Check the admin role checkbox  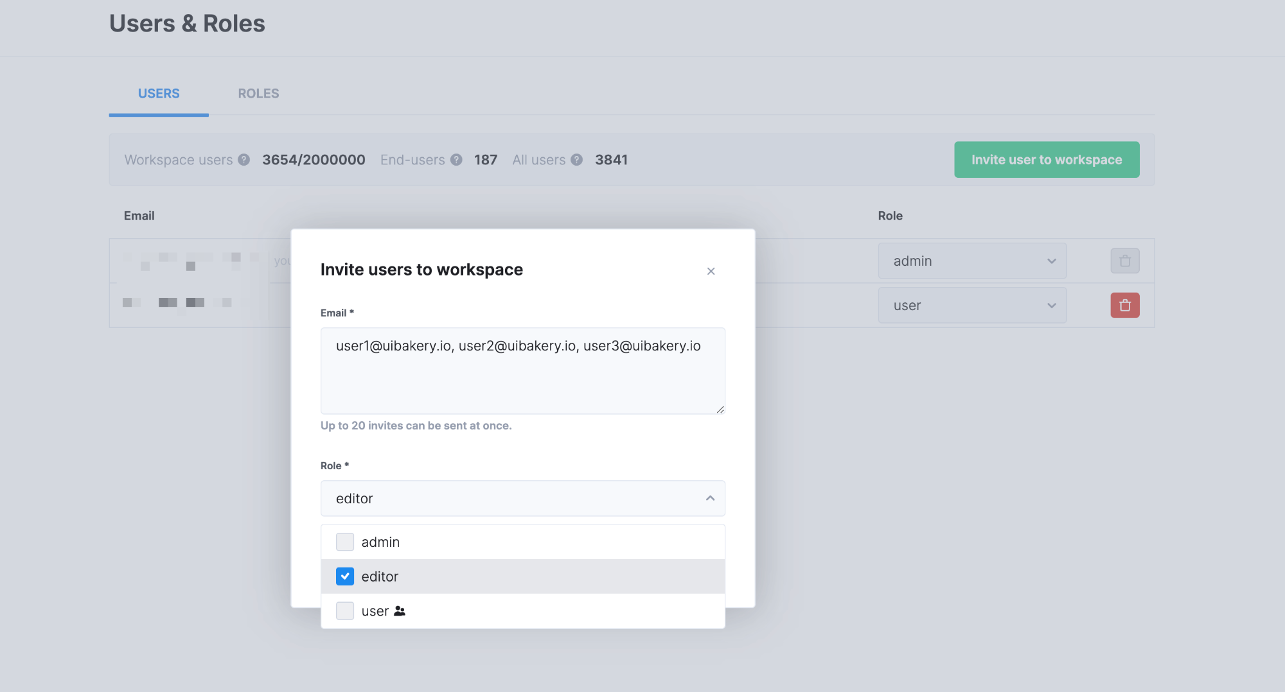[x=345, y=542]
